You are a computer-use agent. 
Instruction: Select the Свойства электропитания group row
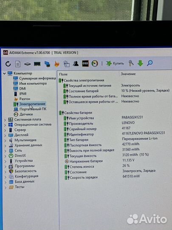click(82, 80)
